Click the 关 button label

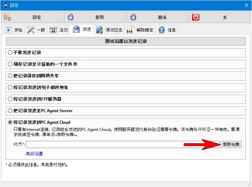225,17
